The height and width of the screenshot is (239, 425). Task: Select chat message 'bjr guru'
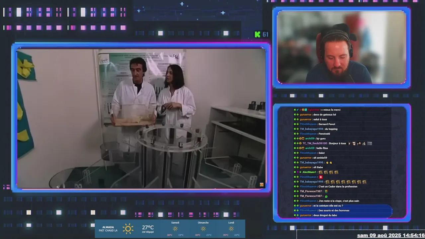coord(321,139)
